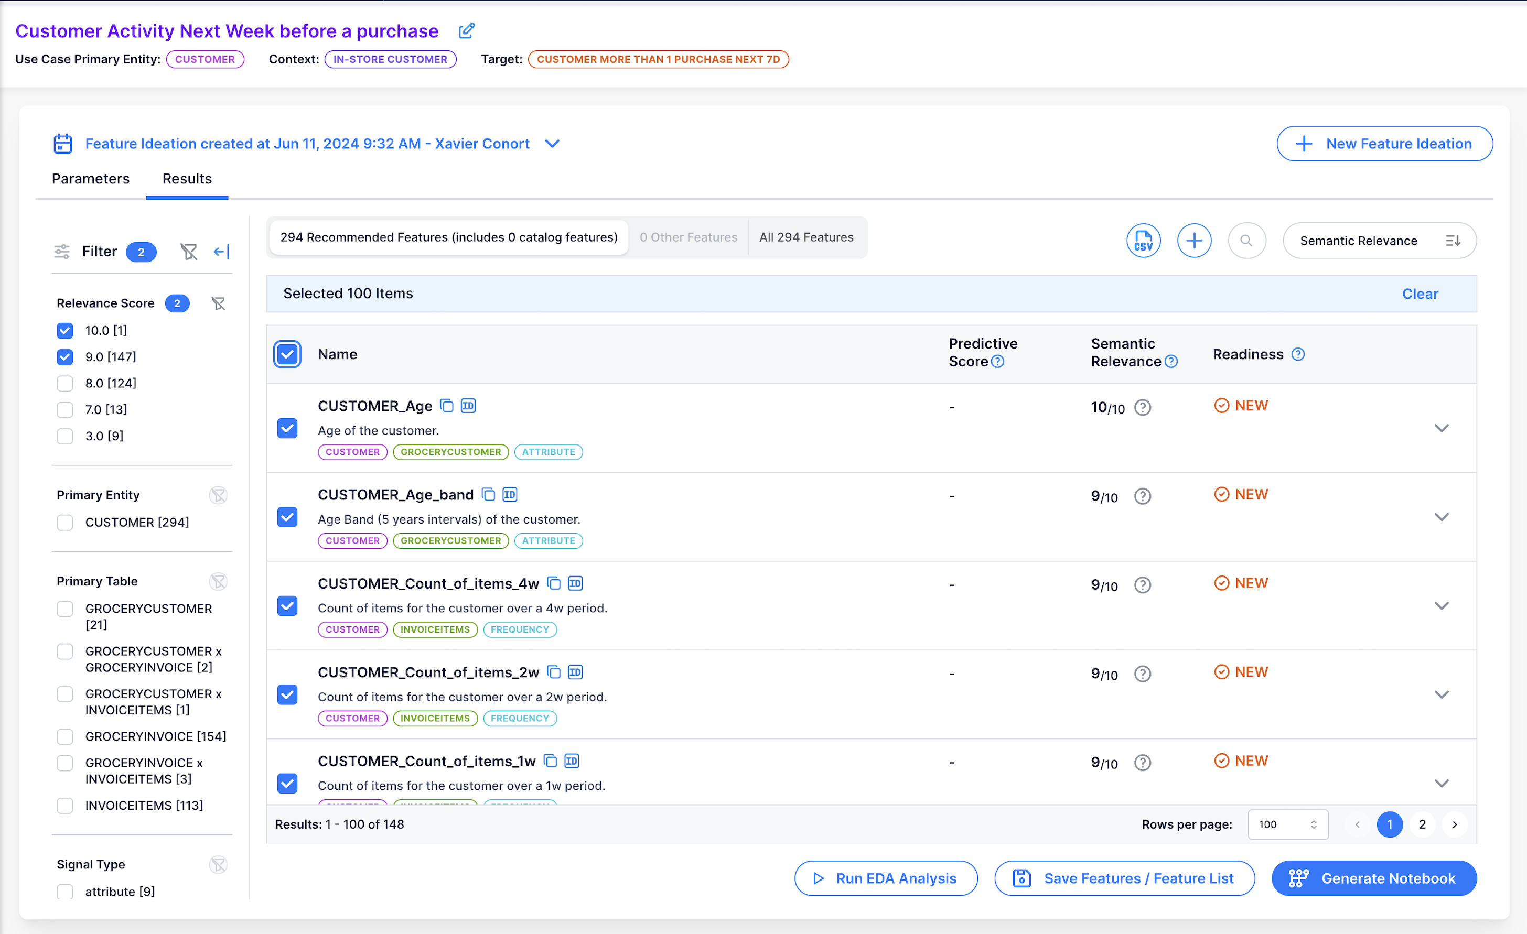Screen dimensions: 1527x934
Task: Click Generate Notebook
Action: pyautogui.click(x=1374, y=877)
